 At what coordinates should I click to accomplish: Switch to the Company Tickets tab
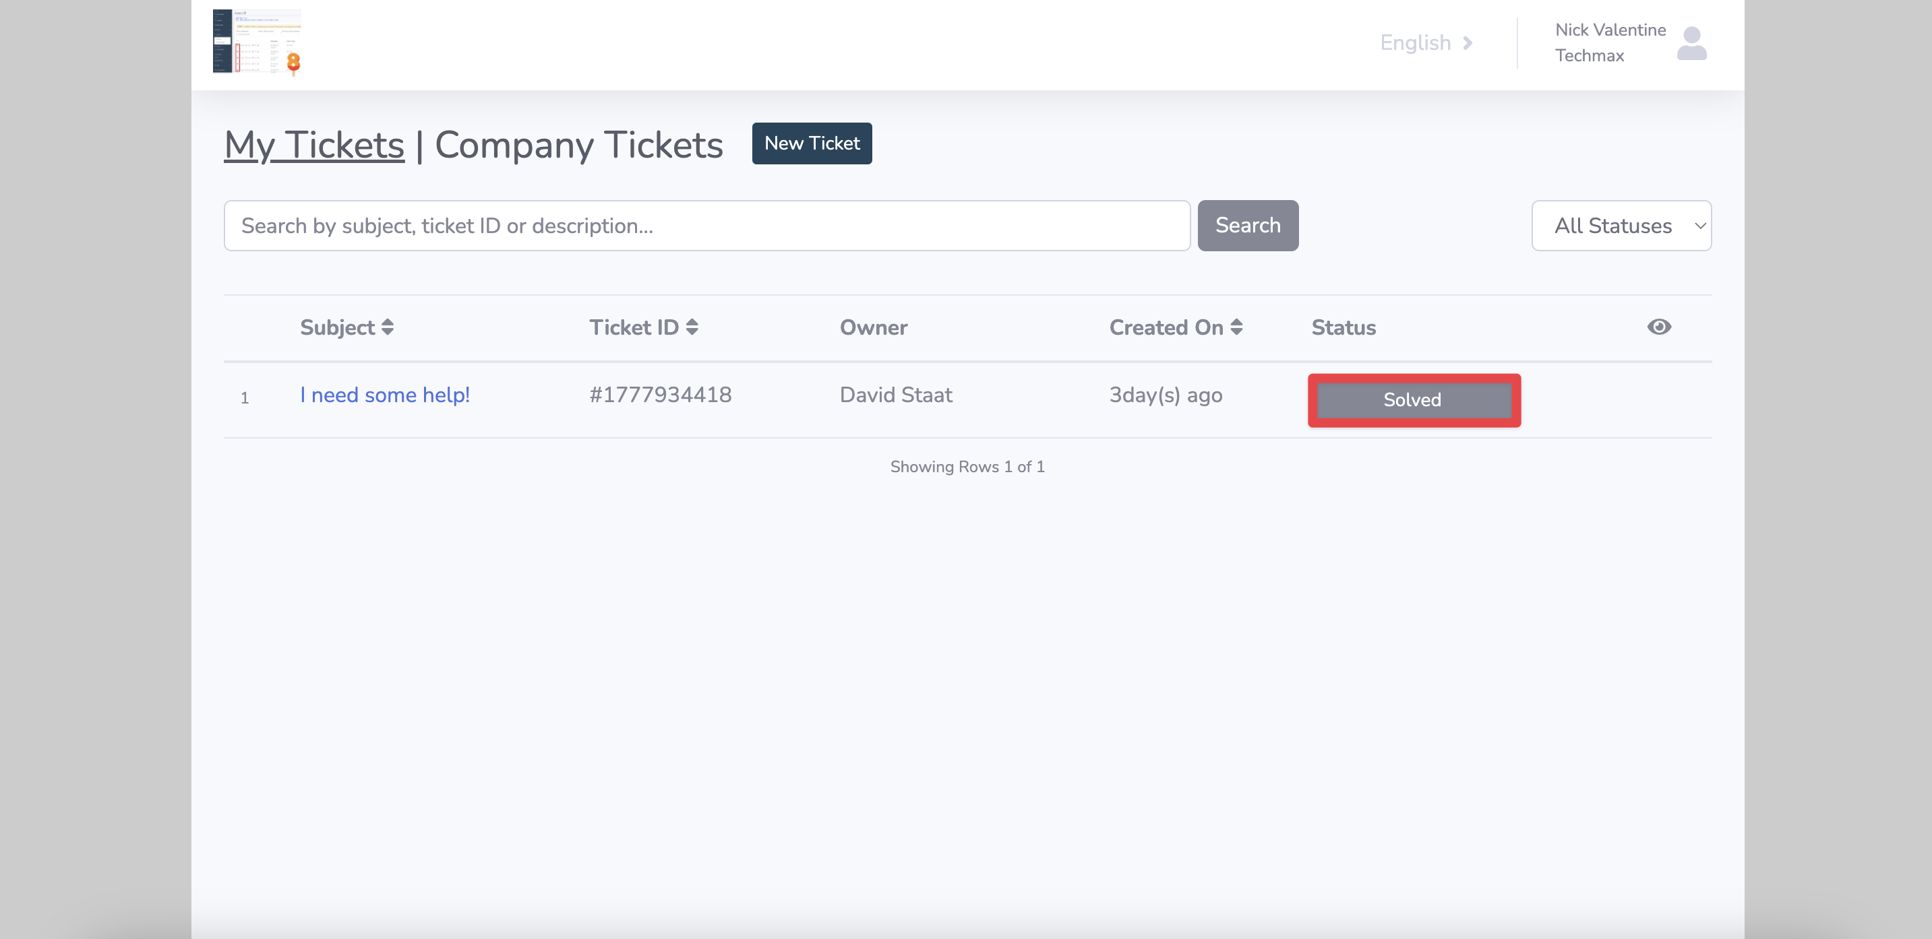578,145
